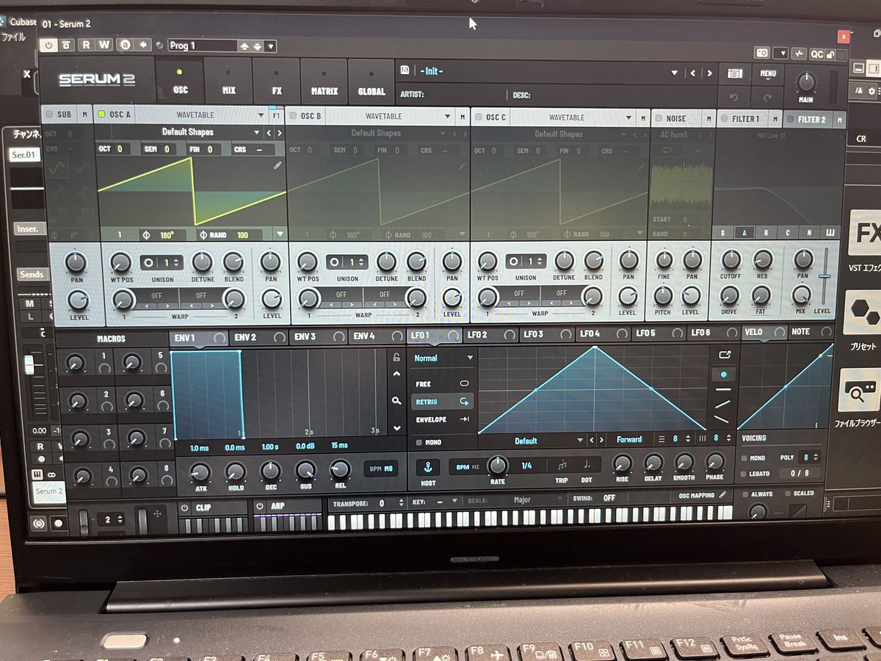Toggle the ARP power button
881x661 pixels.
click(x=260, y=506)
